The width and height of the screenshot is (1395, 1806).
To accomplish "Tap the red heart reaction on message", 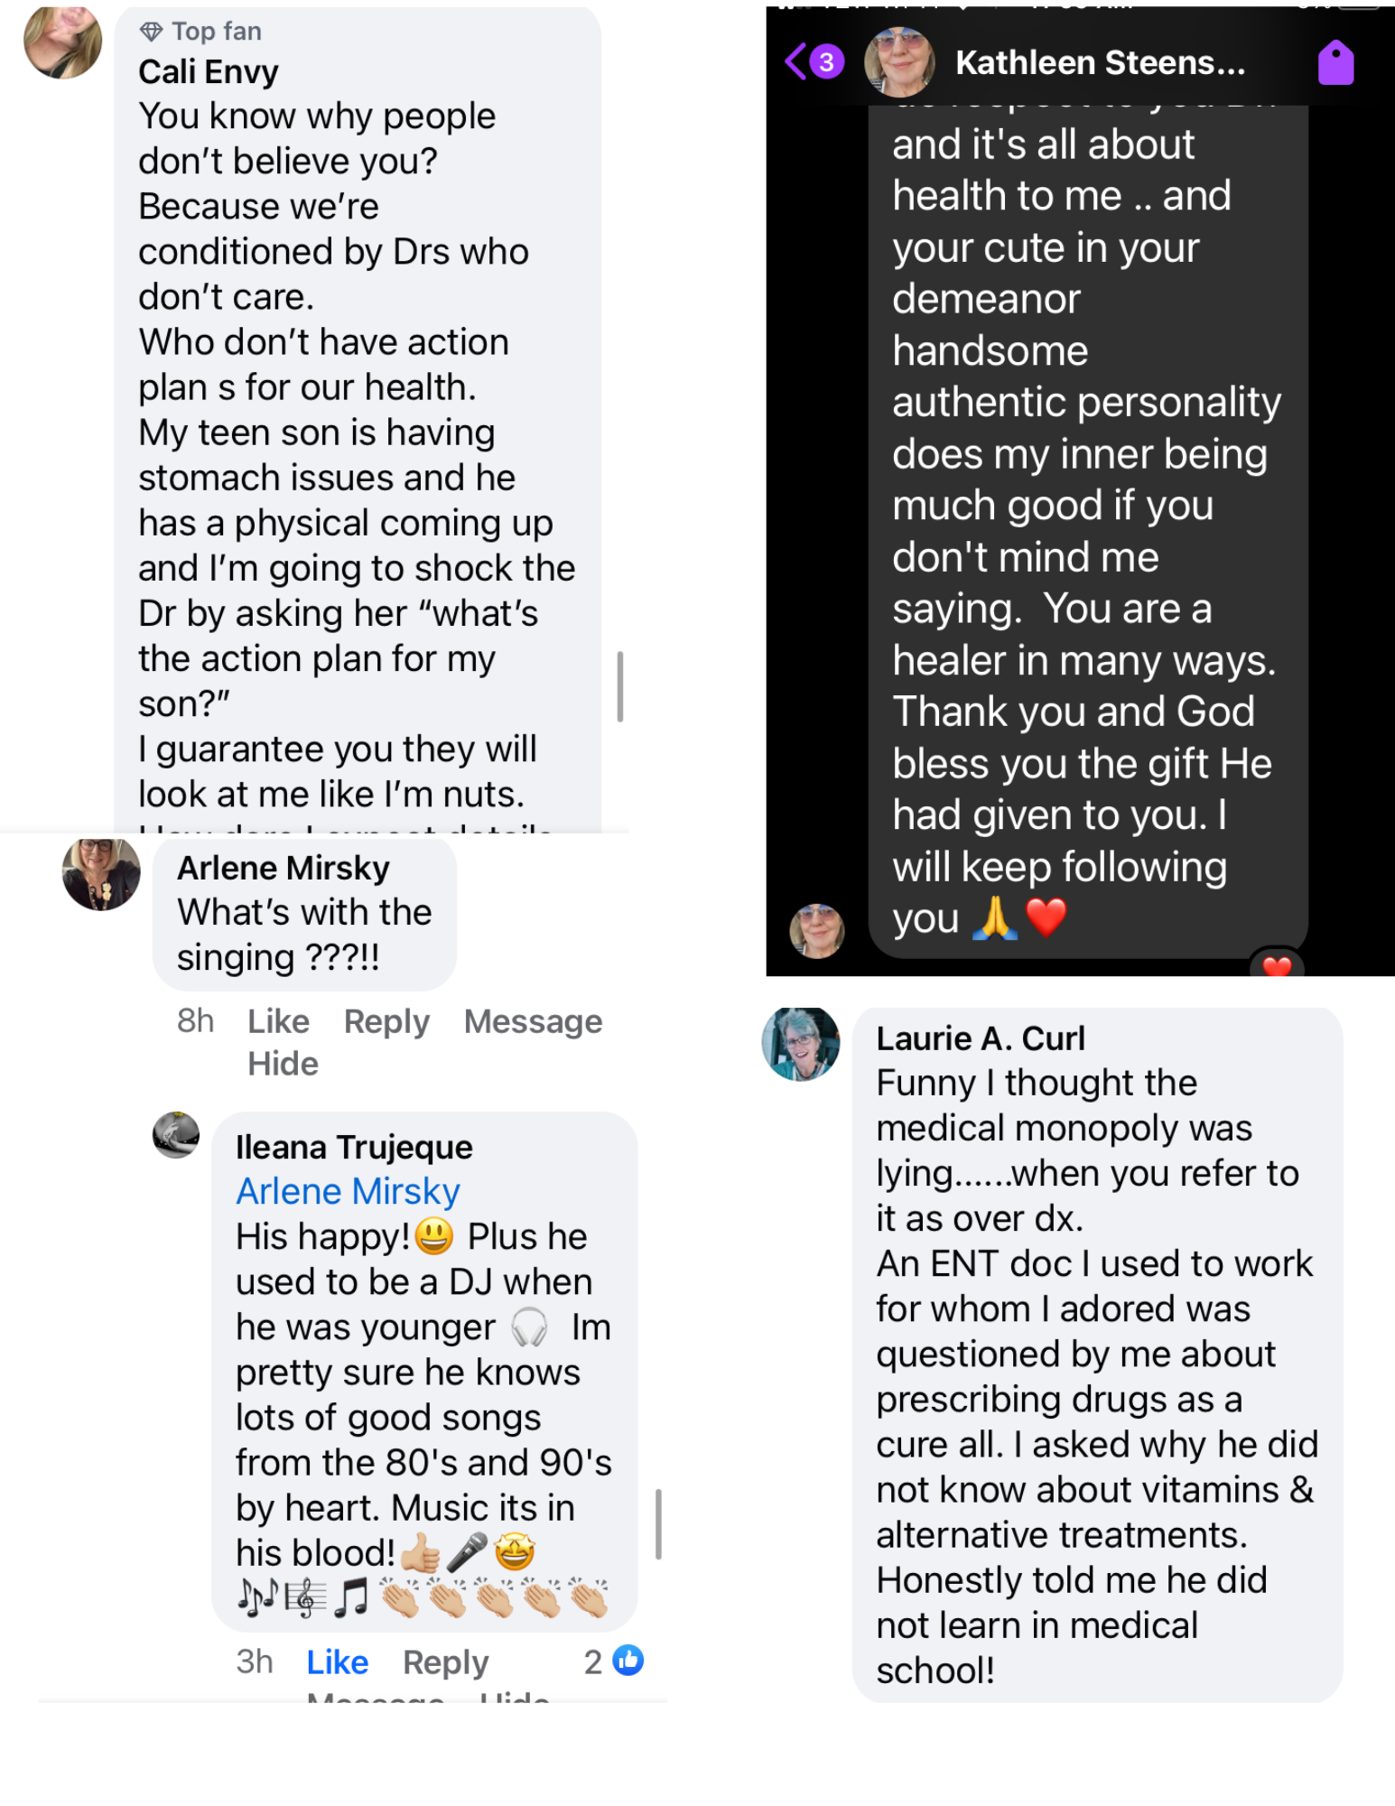I will [x=1276, y=966].
